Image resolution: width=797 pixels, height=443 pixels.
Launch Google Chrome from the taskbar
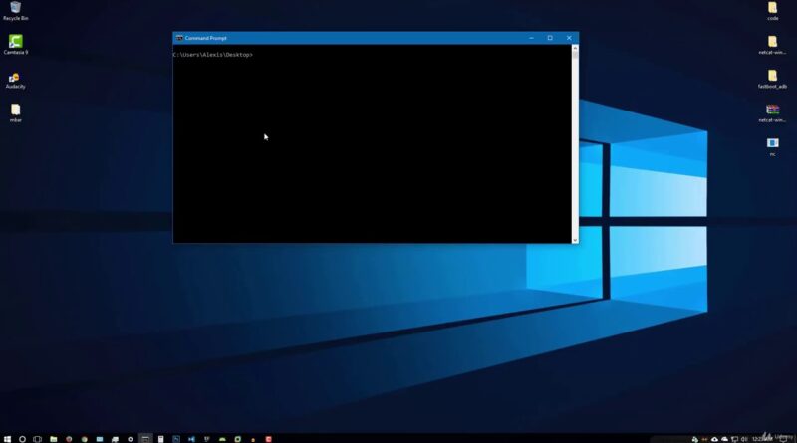click(85, 439)
